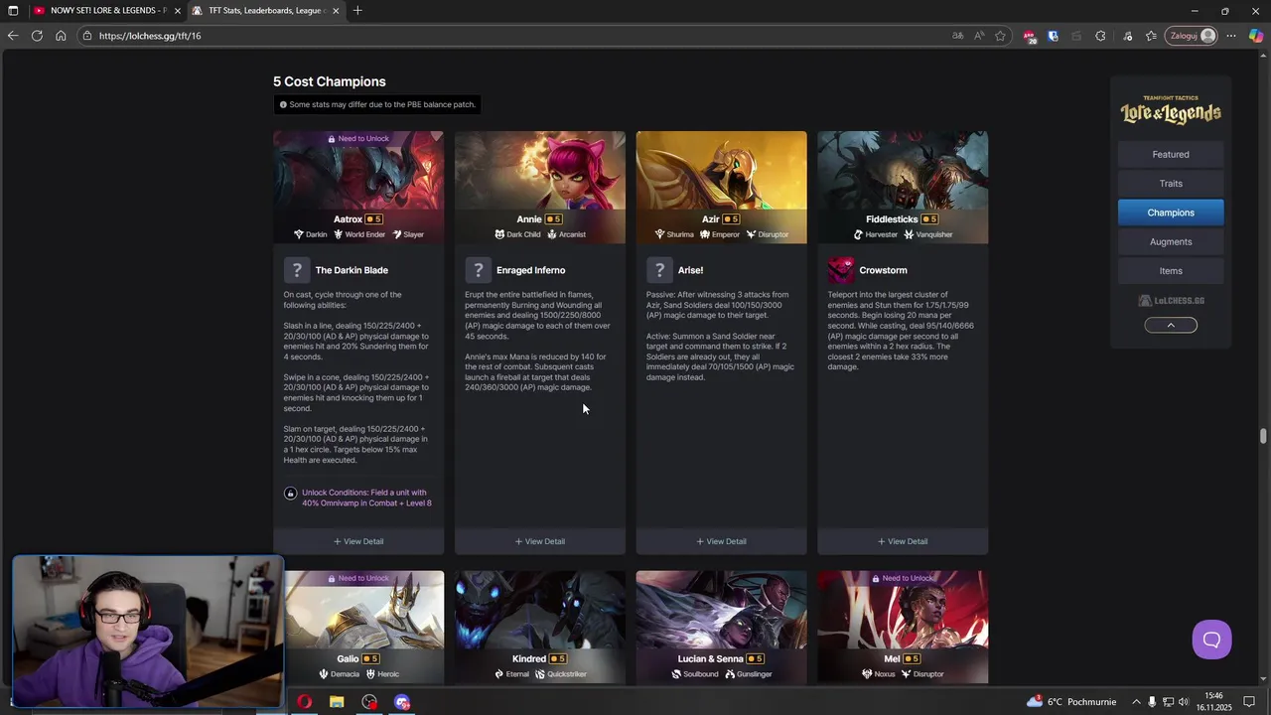Open File Explorer from the taskbar
Viewport: 1271px width, 715px height.
(x=337, y=702)
